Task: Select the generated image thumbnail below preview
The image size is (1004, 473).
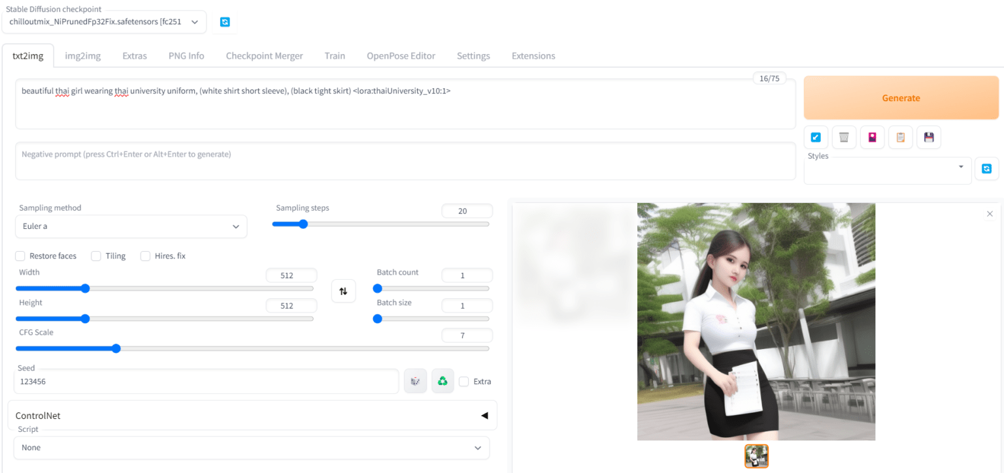Action: (x=756, y=456)
